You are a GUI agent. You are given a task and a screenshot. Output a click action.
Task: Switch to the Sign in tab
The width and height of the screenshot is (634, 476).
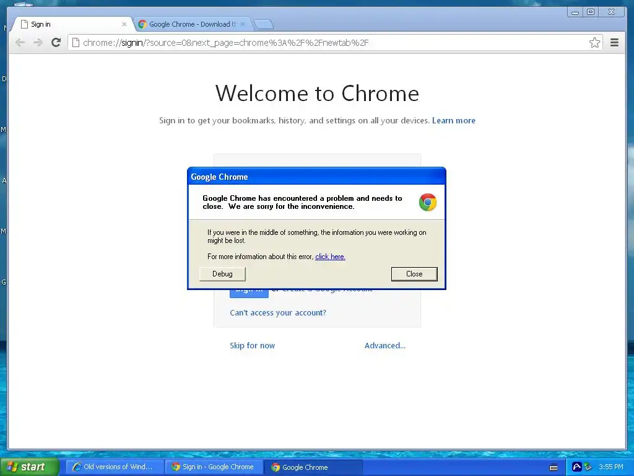point(73,24)
